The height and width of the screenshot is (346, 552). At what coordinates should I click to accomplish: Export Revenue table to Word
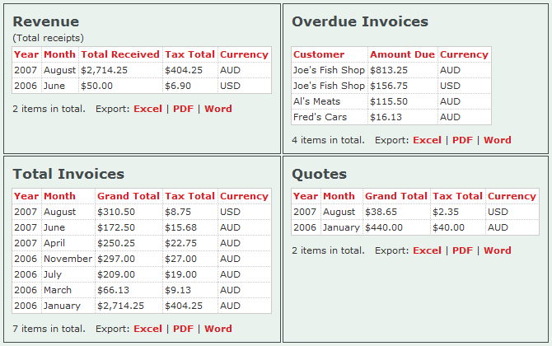pos(218,109)
